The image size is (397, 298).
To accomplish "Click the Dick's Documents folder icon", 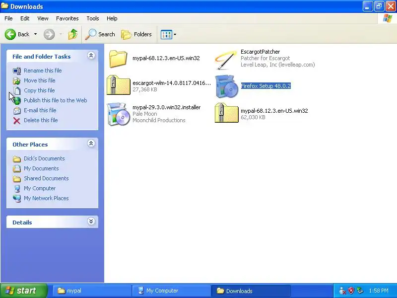I will (x=17, y=159).
